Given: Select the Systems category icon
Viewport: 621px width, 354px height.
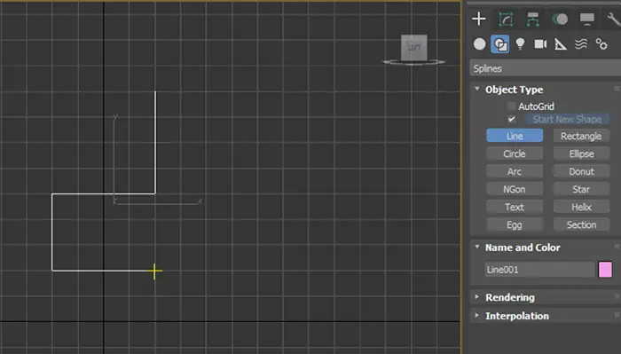Looking at the screenshot, I should pos(601,44).
